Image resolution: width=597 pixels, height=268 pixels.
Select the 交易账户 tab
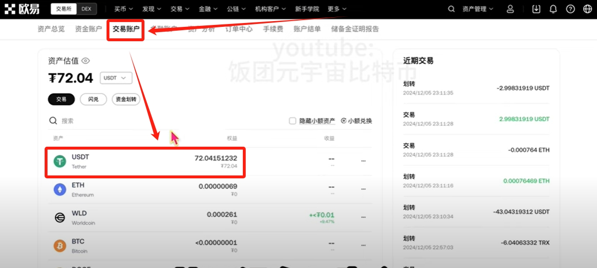pyautogui.click(x=126, y=29)
